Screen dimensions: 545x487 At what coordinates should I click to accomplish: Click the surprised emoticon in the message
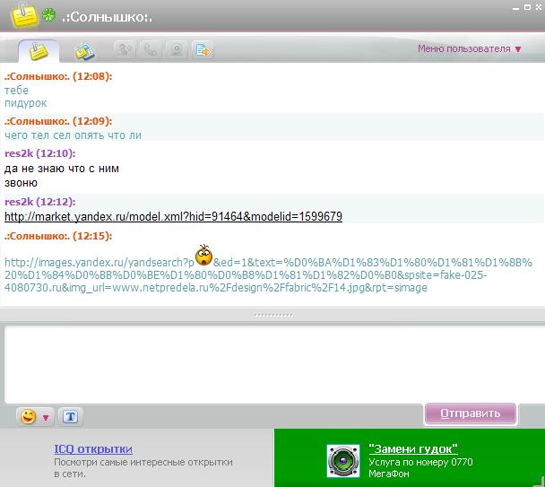point(203,255)
